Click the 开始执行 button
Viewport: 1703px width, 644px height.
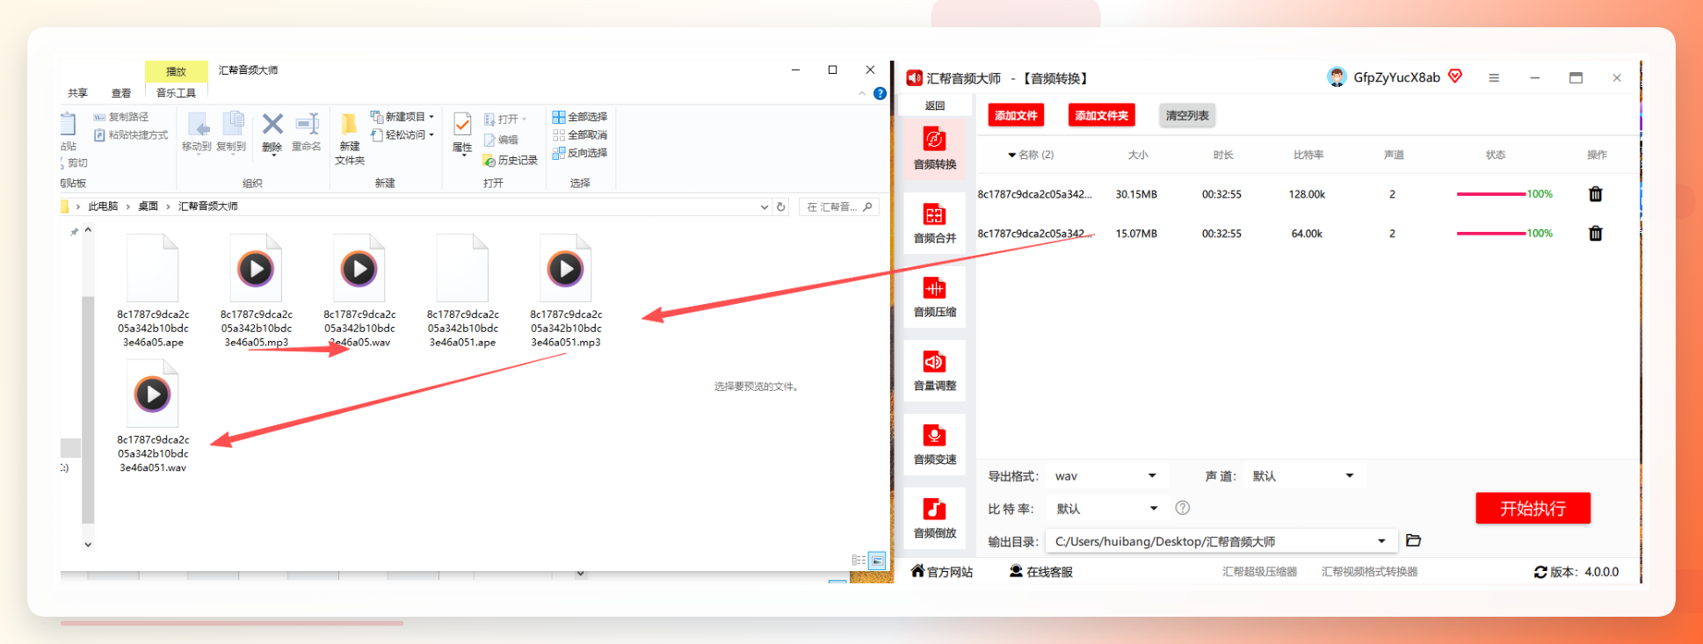click(x=1533, y=508)
